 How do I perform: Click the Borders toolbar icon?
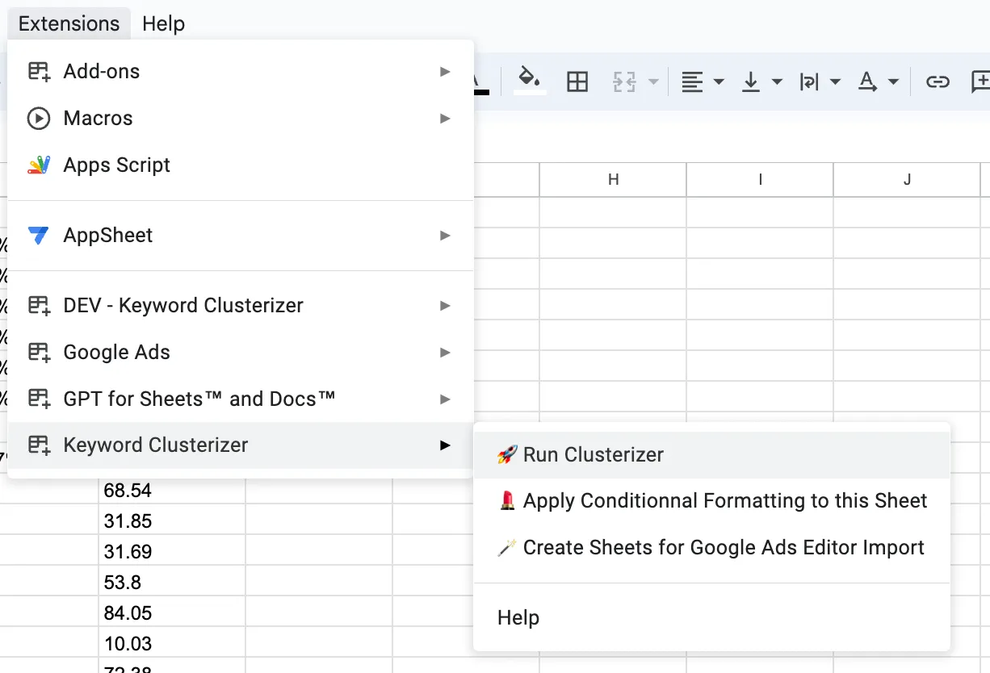coord(577,82)
